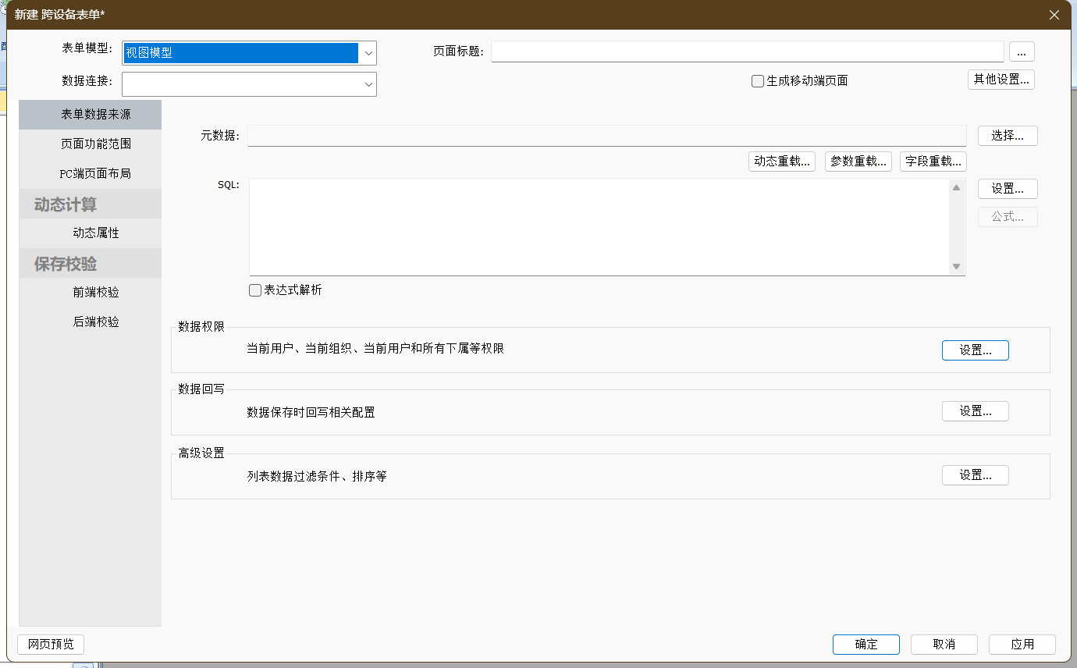The height and width of the screenshot is (668, 1077).
Task: Click the 参数重载... button
Action: pos(858,162)
